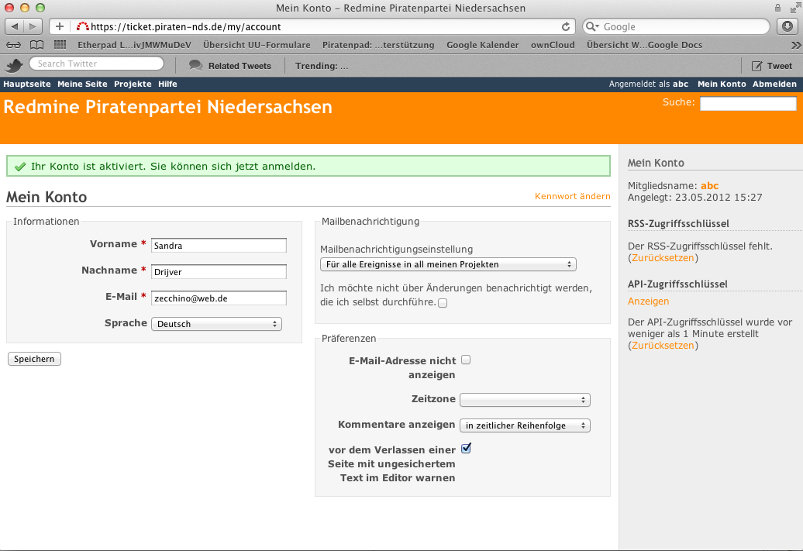Click the Twitter bird icon
This screenshot has height=551, width=803.
[x=14, y=65]
